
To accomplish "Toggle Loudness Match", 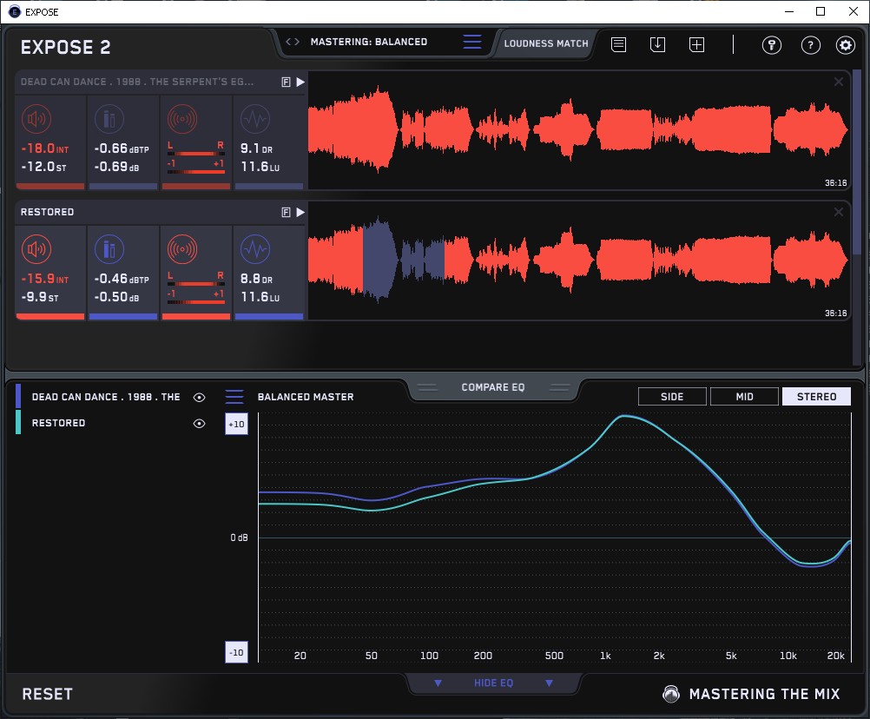I will pos(546,43).
